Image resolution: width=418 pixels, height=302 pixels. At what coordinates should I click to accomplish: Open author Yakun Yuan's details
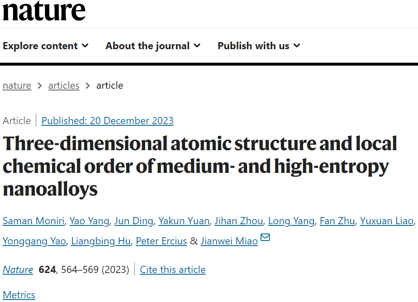point(184,221)
